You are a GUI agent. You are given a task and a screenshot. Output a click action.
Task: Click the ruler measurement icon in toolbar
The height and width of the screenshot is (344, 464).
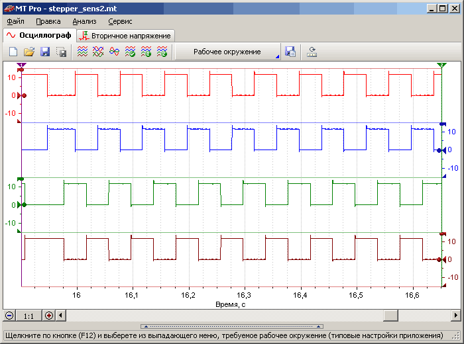coord(312,52)
